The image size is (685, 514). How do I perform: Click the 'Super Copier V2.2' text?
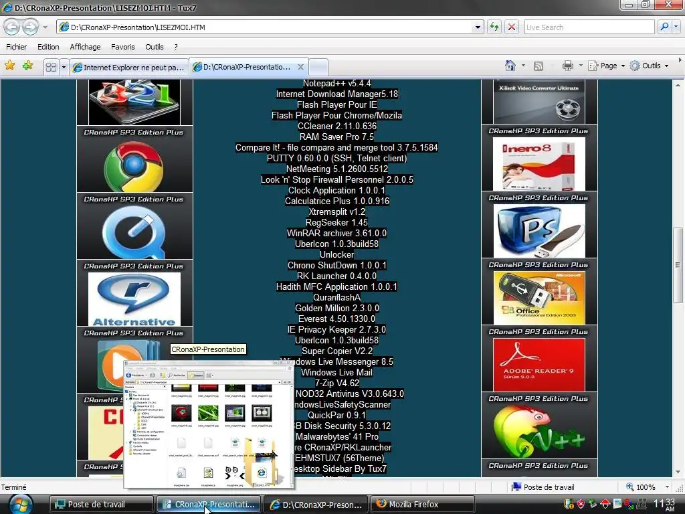[x=337, y=351]
